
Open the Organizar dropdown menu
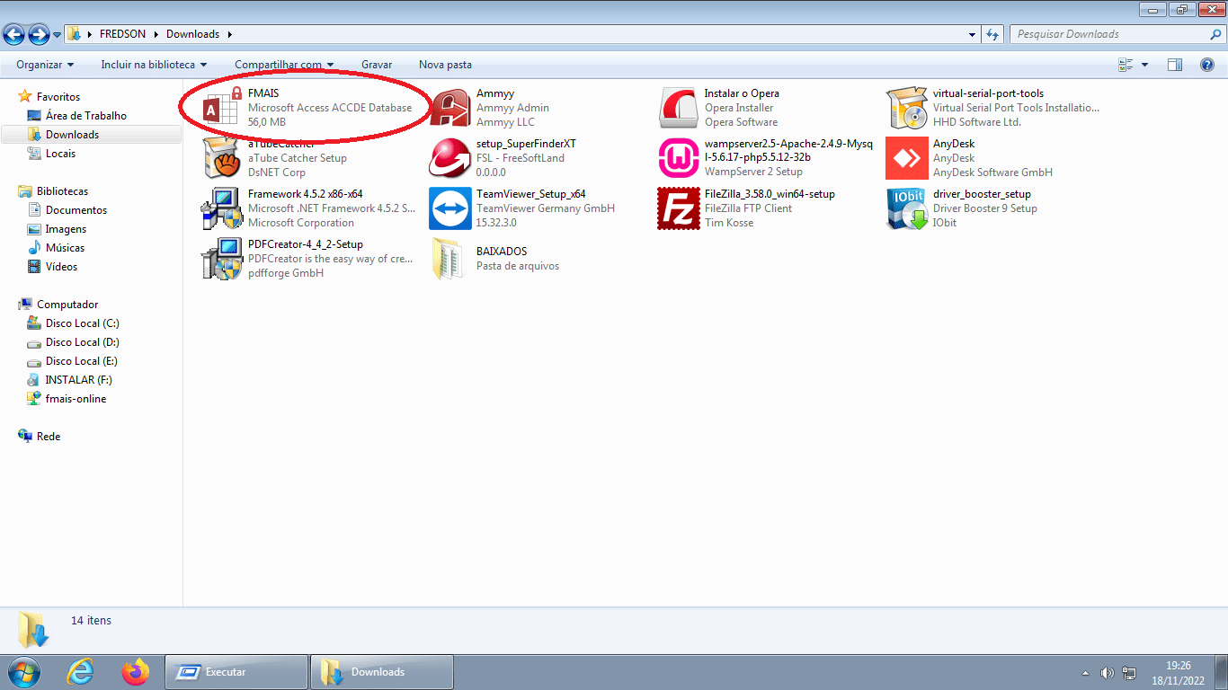45,65
